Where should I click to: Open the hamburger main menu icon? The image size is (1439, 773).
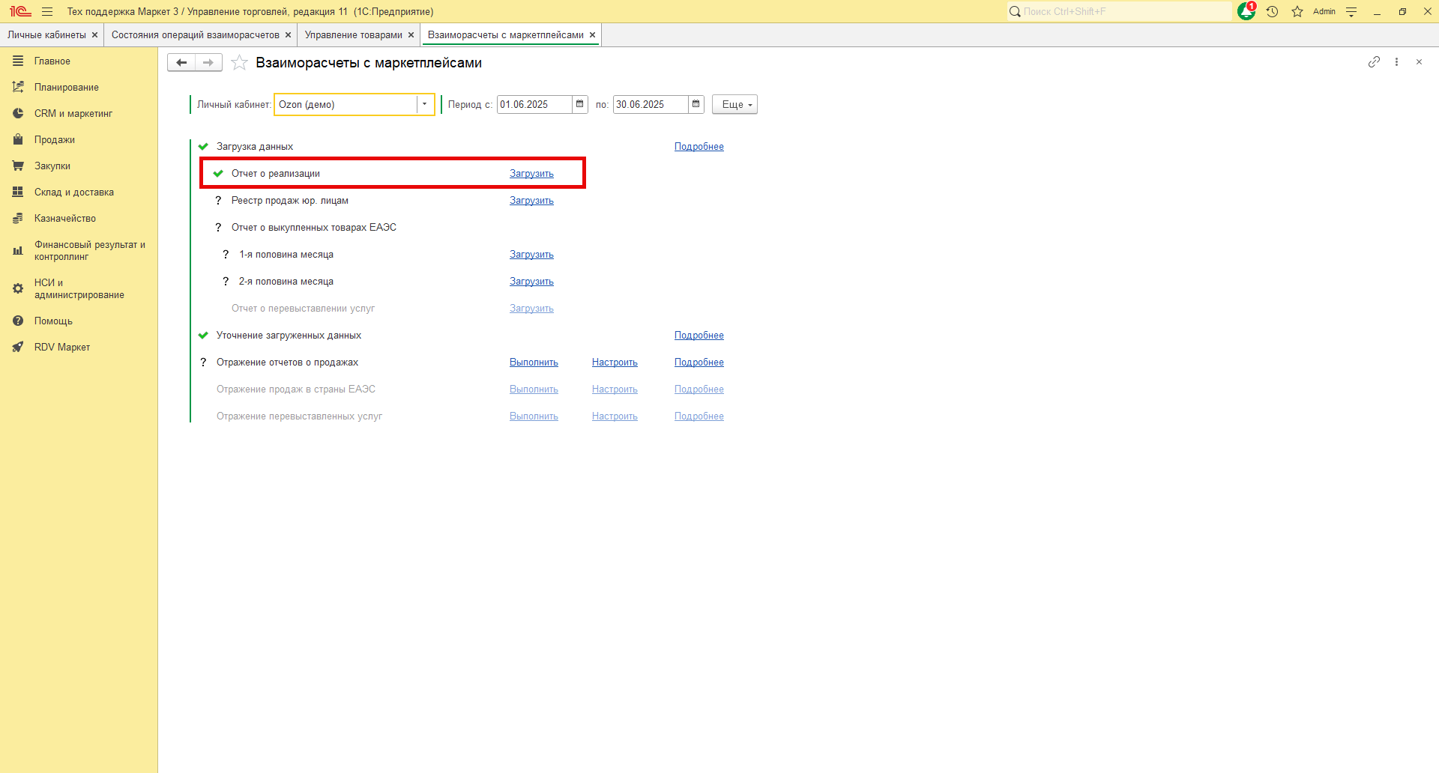click(x=47, y=11)
